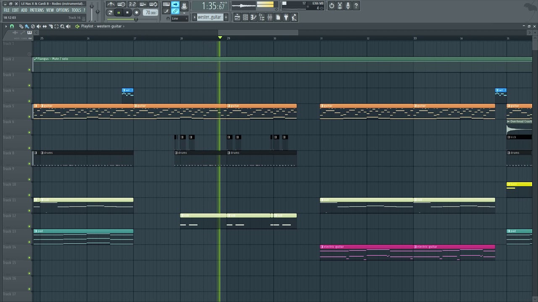This screenshot has width=538, height=302.
Task: Open first electric guitar clip menu
Action: tap(322, 247)
